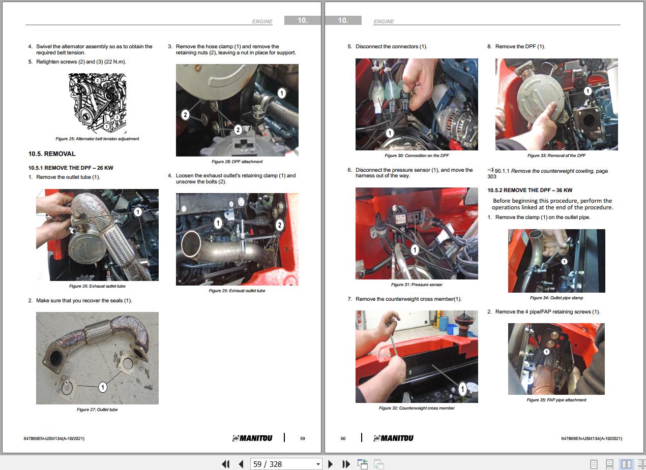Click text 'Remove the 4 pipe/FAP retaining screws (1).'

click(x=548, y=312)
